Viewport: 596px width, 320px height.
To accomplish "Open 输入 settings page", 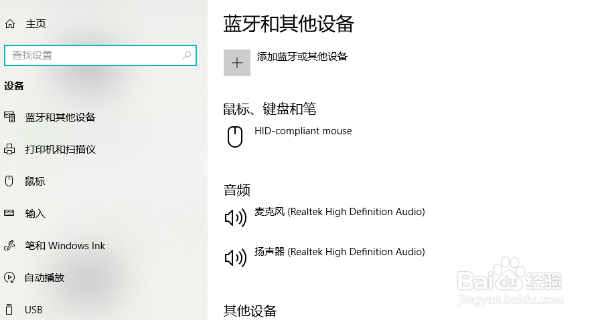I will point(35,214).
